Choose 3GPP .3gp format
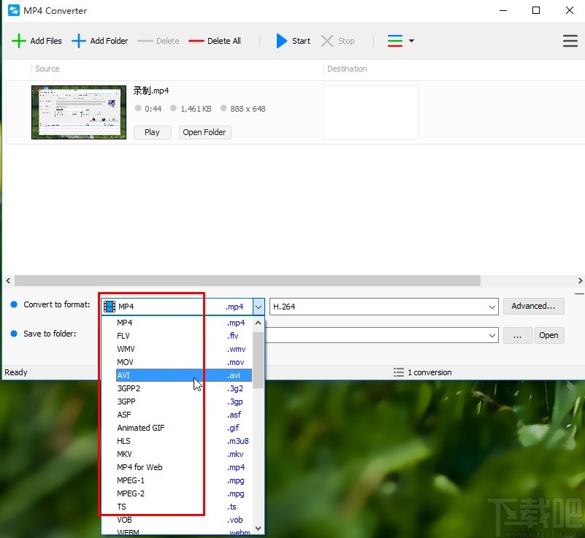The image size is (585, 538). pos(184,401)
